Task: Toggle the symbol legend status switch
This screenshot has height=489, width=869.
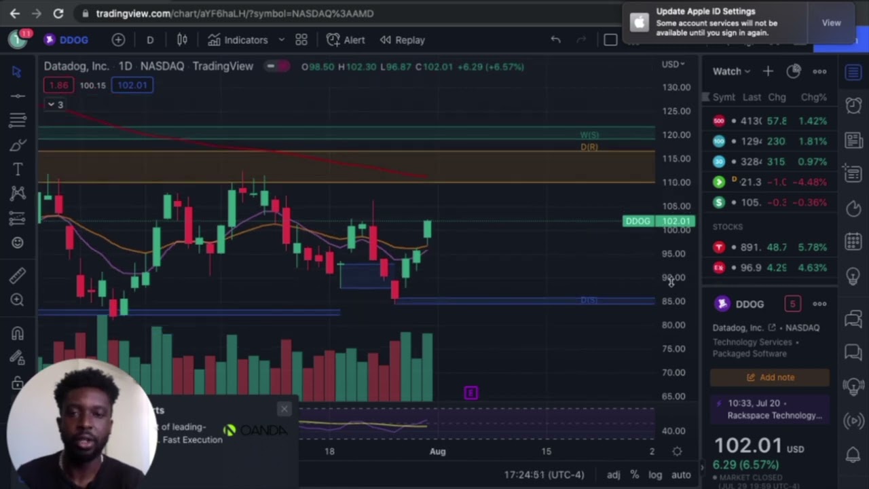Action: pyautogui.click(x=277, y=66)
